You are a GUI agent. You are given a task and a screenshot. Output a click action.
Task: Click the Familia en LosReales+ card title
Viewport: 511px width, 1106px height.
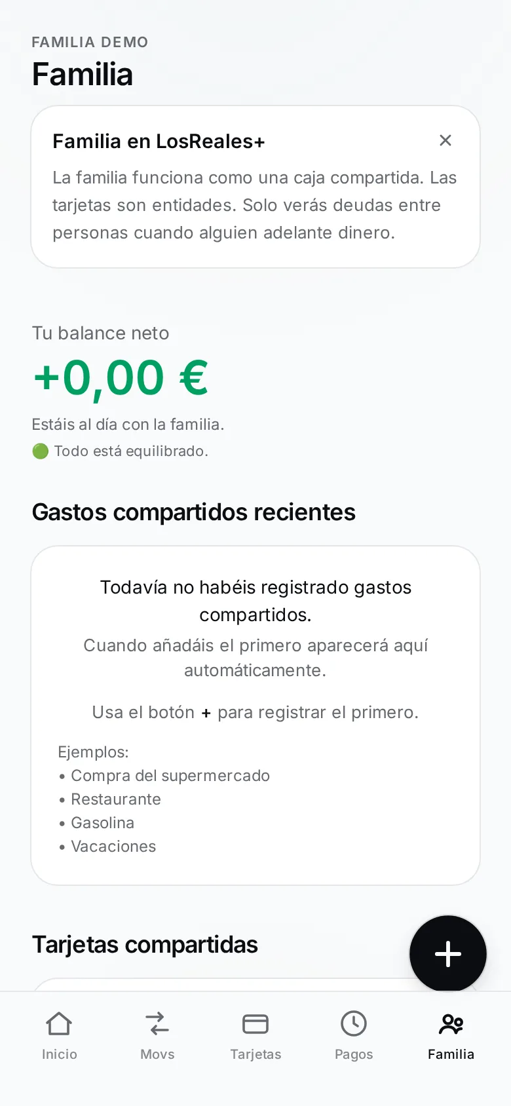coord(159,141)
